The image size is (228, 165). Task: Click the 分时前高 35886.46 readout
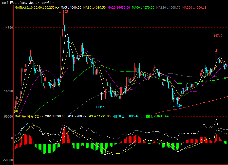pyautogui.click(x=126, y=116)
